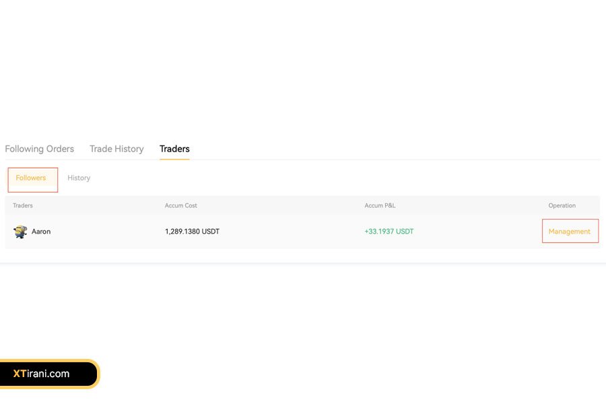This screenshot has width=606, height=404.
Task: Click Aaron's minion avatar icon
Action: [20, 232]
